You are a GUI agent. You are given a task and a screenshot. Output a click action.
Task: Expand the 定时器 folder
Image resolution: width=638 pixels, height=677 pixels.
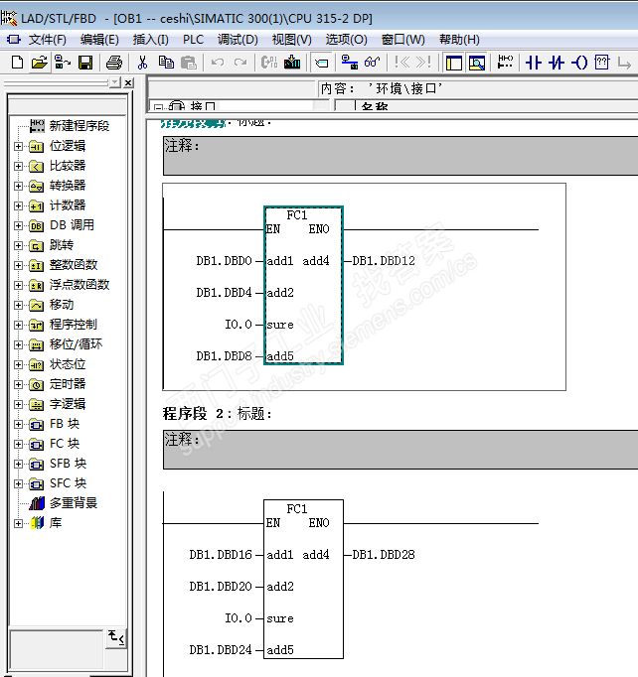tap(18, 385)
